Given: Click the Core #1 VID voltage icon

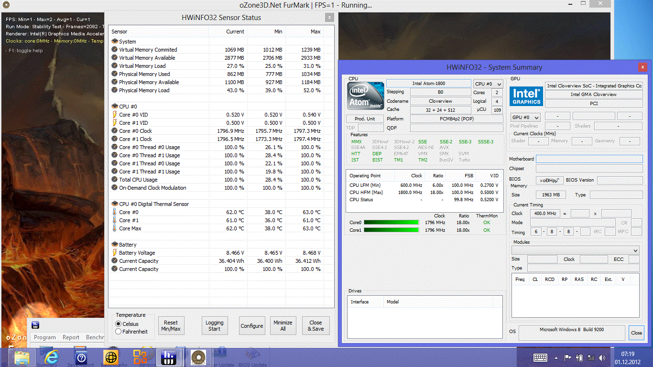Looking at the screenshot, I should 115,123.
